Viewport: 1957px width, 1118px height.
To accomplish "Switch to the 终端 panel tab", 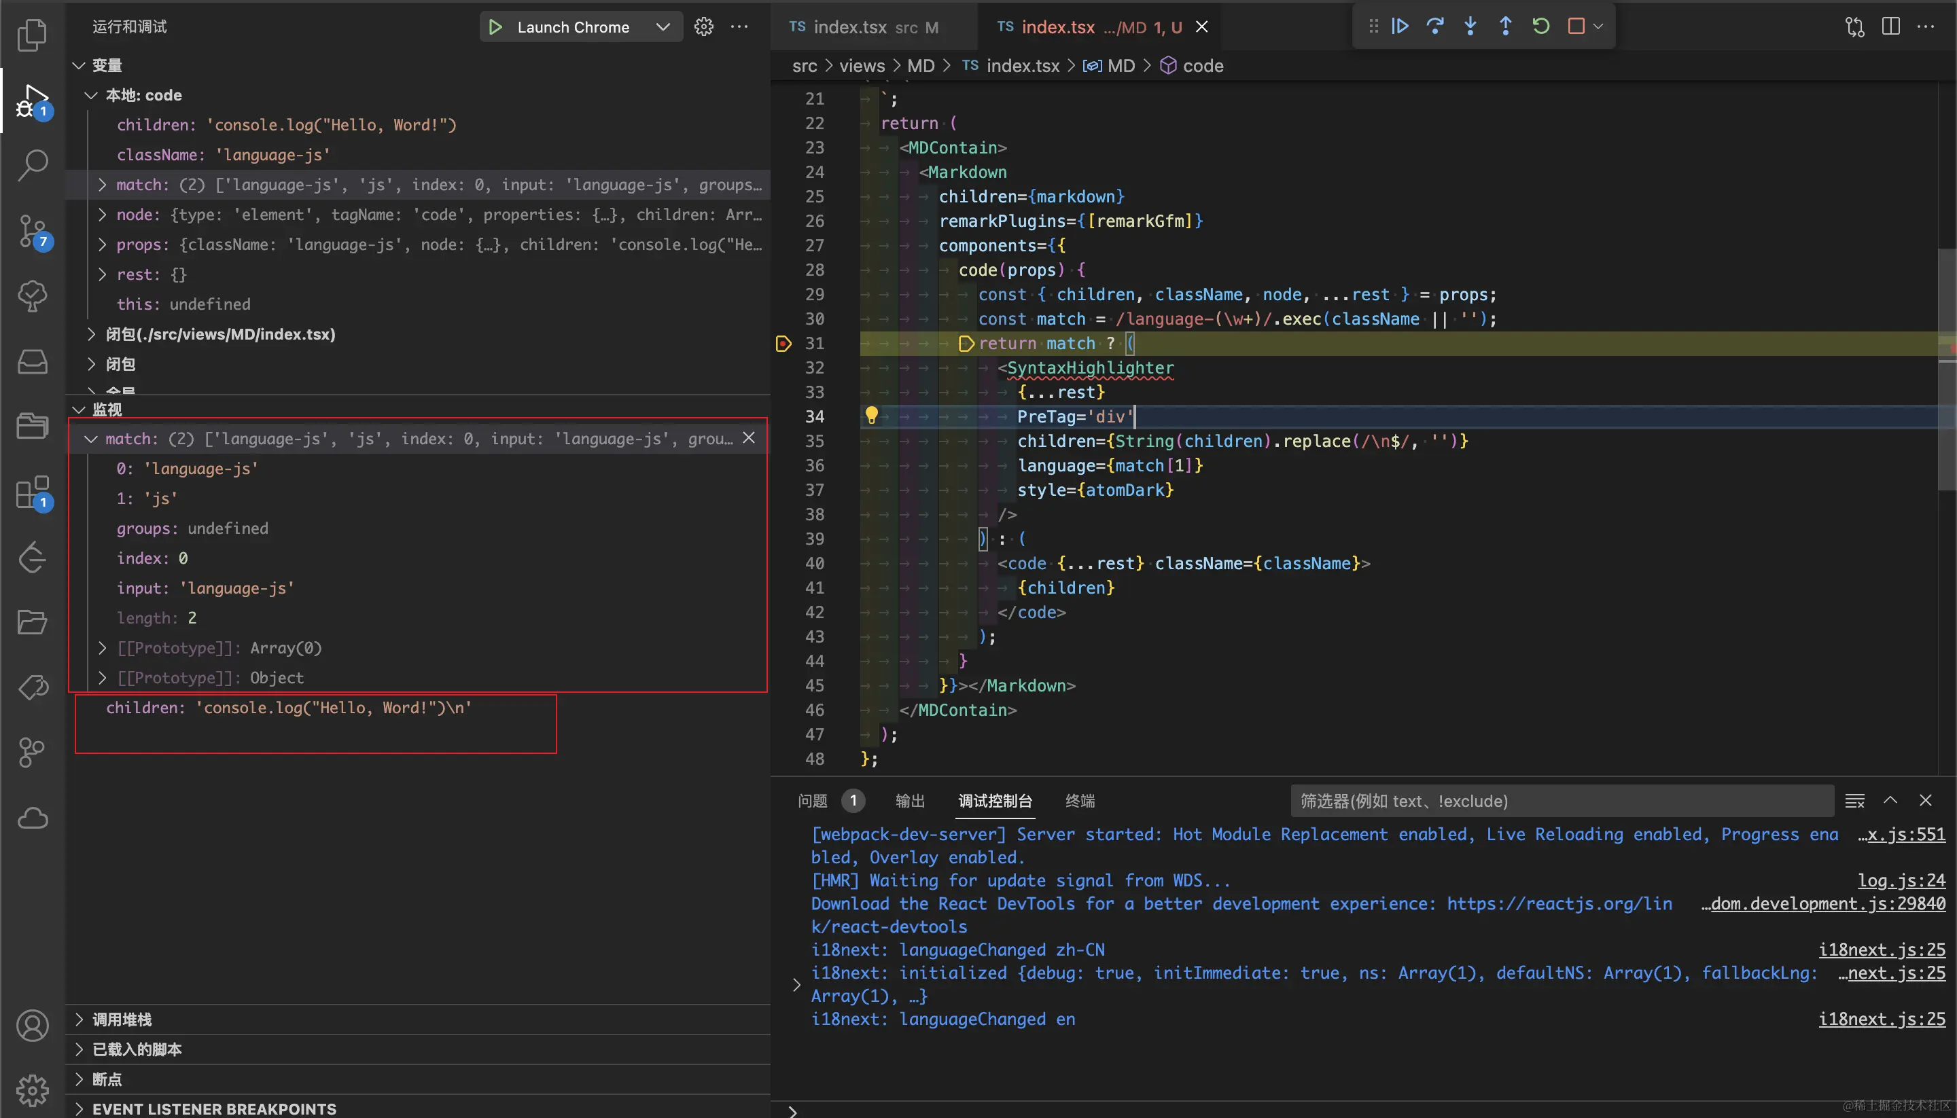I will click(1080, 801).
